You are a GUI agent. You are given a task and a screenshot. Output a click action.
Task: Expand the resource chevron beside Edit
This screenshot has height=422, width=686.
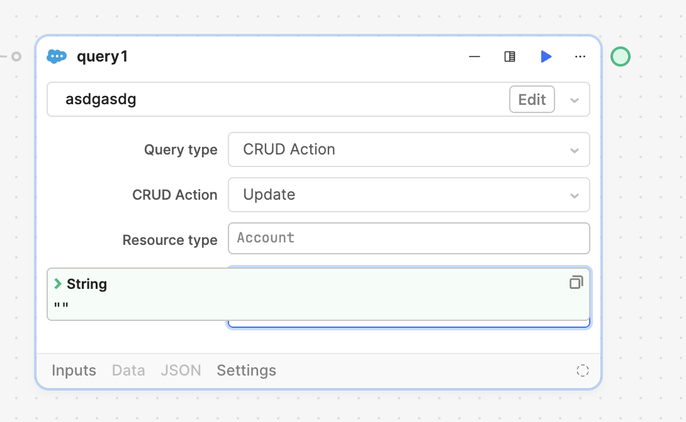[574, 100]
